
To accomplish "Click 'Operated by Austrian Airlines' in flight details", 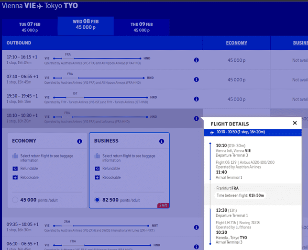I will pos(238,167).
